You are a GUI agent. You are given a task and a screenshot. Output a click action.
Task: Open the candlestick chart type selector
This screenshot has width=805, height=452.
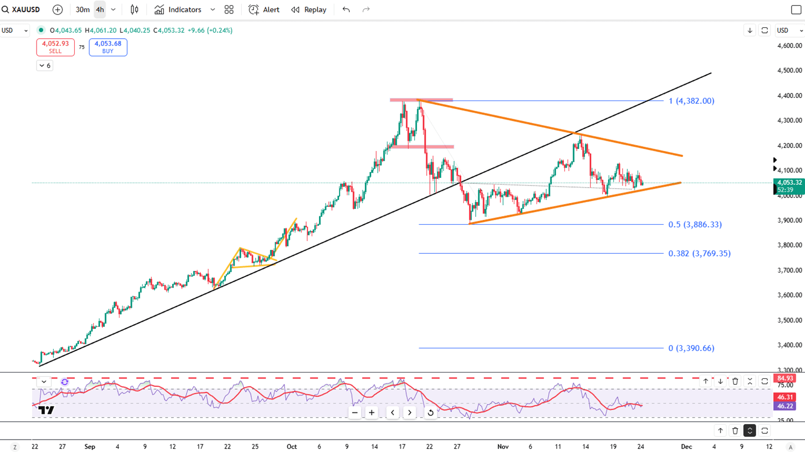click(x=135, y=10)
